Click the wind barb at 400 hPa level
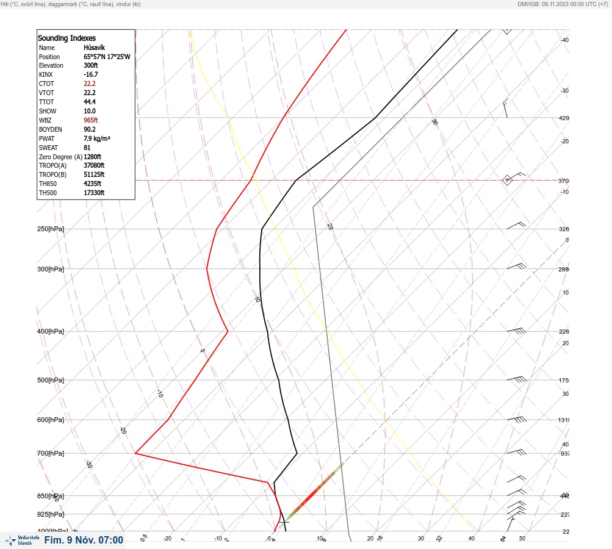This screenshot has width=612, height=549. (516, 331)
